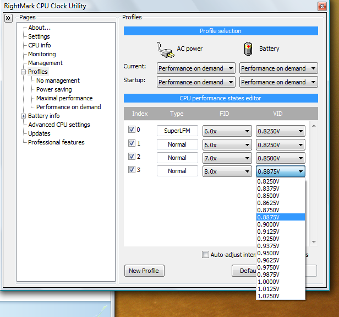This screenshot has height=317, width=339.
Task: Choose 0.8500V from the VID list
Action: click(281, 196)
